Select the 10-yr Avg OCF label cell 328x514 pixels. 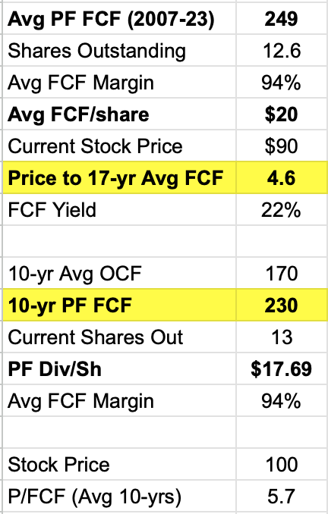[119, 273]
